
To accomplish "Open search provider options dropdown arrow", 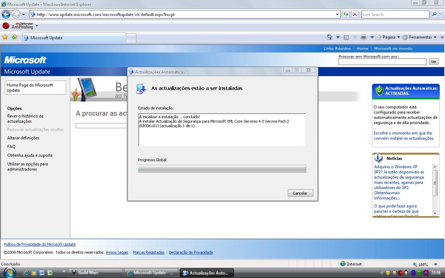I will coord(441,15).
